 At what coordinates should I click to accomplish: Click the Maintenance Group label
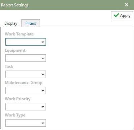point(24,83)
